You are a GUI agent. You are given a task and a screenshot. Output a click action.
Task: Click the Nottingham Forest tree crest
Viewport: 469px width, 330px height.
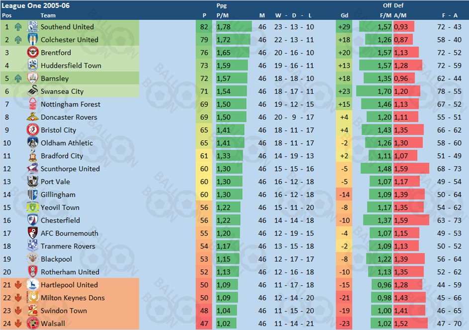(x=33, y=104)
